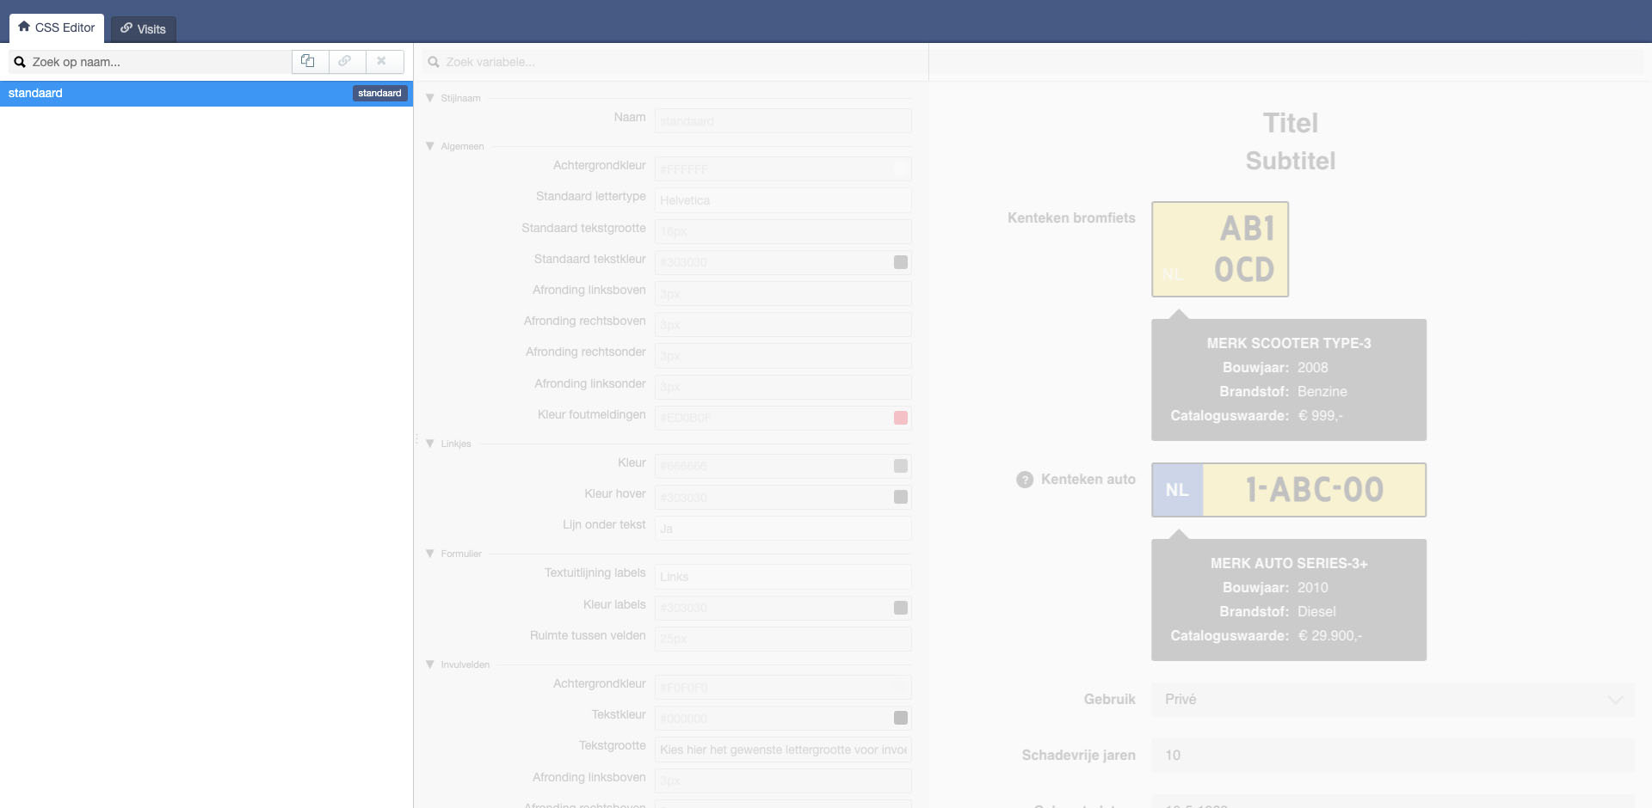Click the Invulvelden Tekstgrootte field
Image resolution: width=1652 pixels, height=808 pixels.
point(783,750)
